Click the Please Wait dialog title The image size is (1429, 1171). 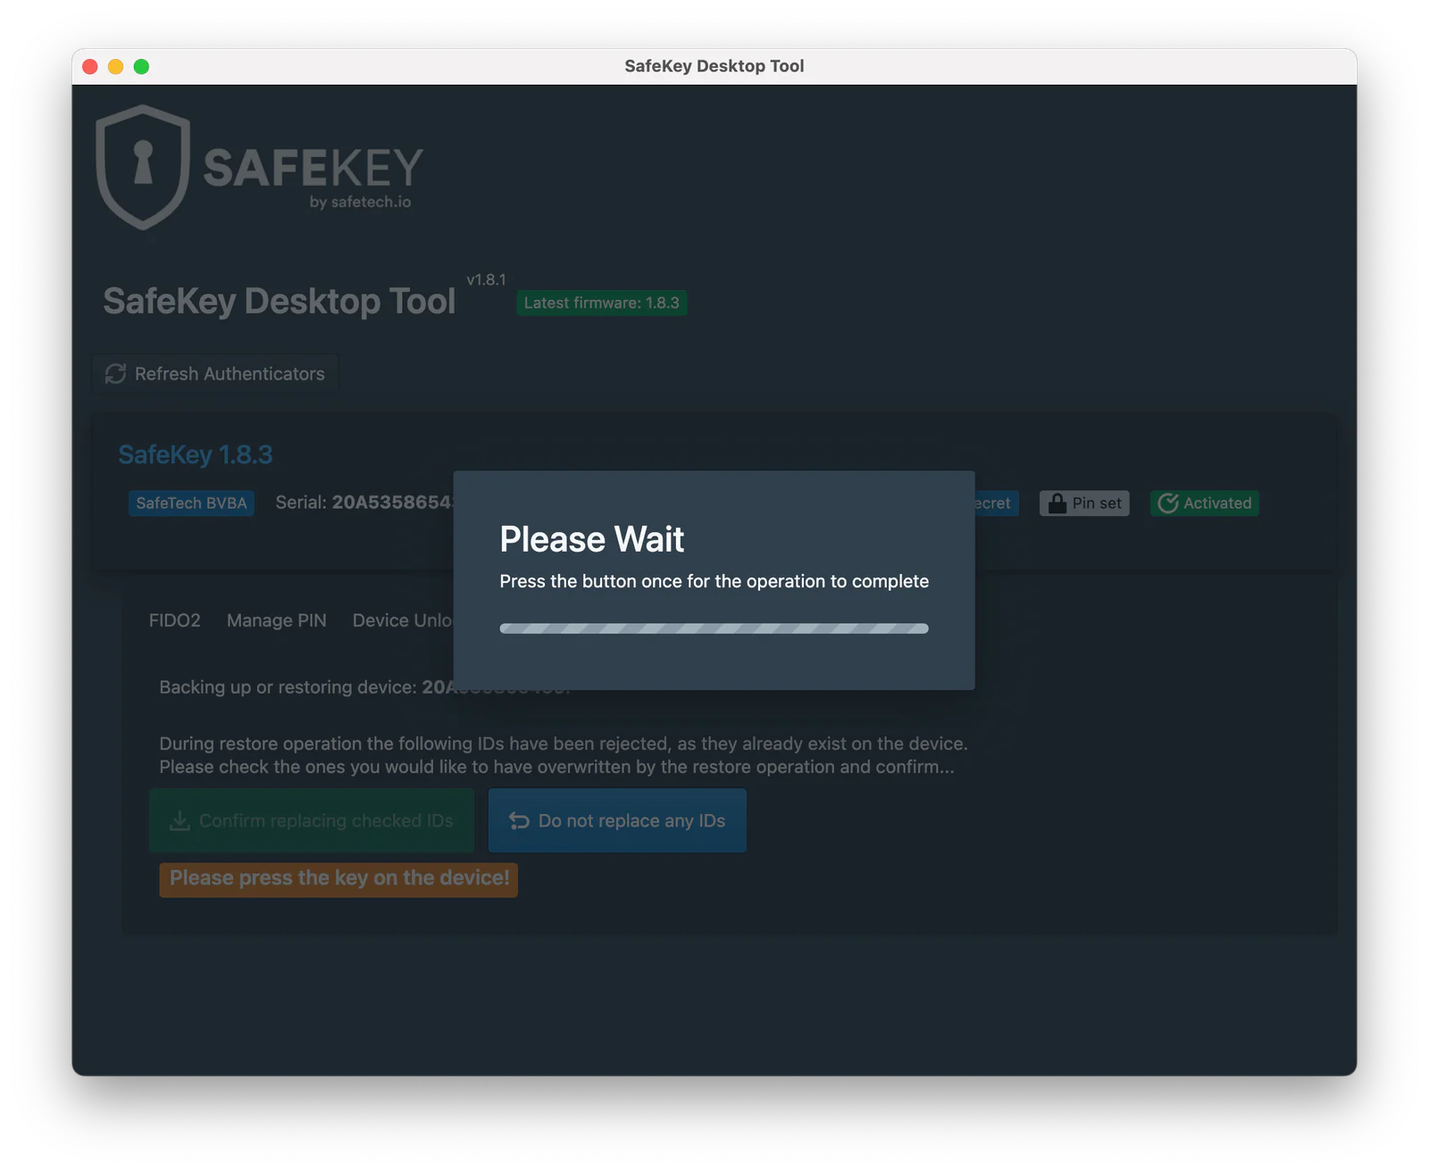(x=592, y=539)
